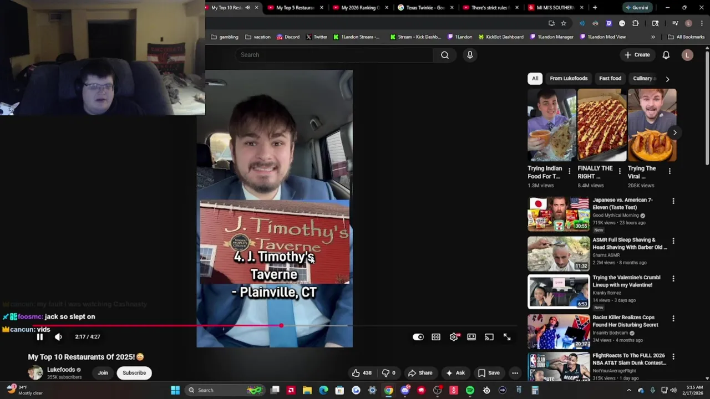Switch to My Top 5 Restaurants tab
This screenshot has width=710, height=399.
point(294,8)
